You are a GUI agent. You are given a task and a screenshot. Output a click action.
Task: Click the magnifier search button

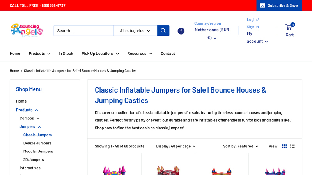tap(163, 31)
